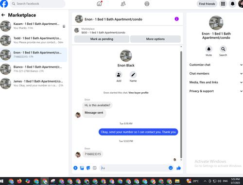Open Firefox from taskbar
This screenshot has width=243, height=185.
19,181
